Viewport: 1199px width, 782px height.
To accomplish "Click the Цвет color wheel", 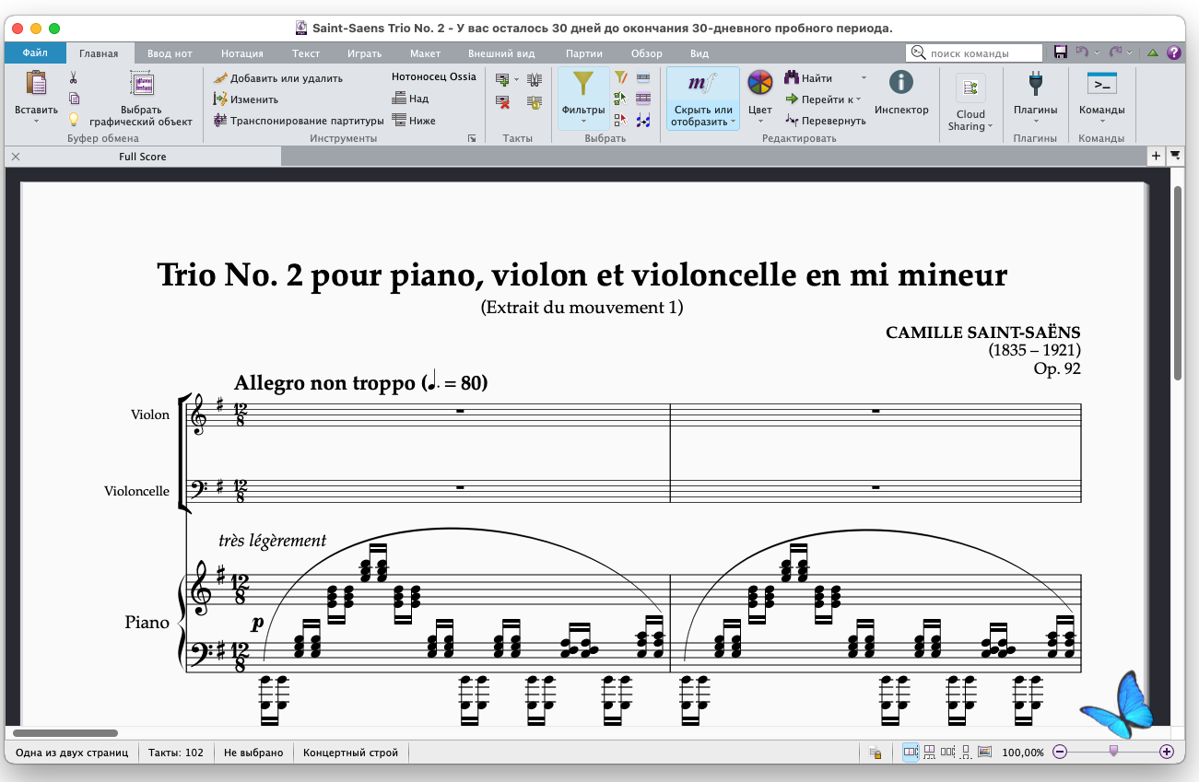I will click(760, 84).
